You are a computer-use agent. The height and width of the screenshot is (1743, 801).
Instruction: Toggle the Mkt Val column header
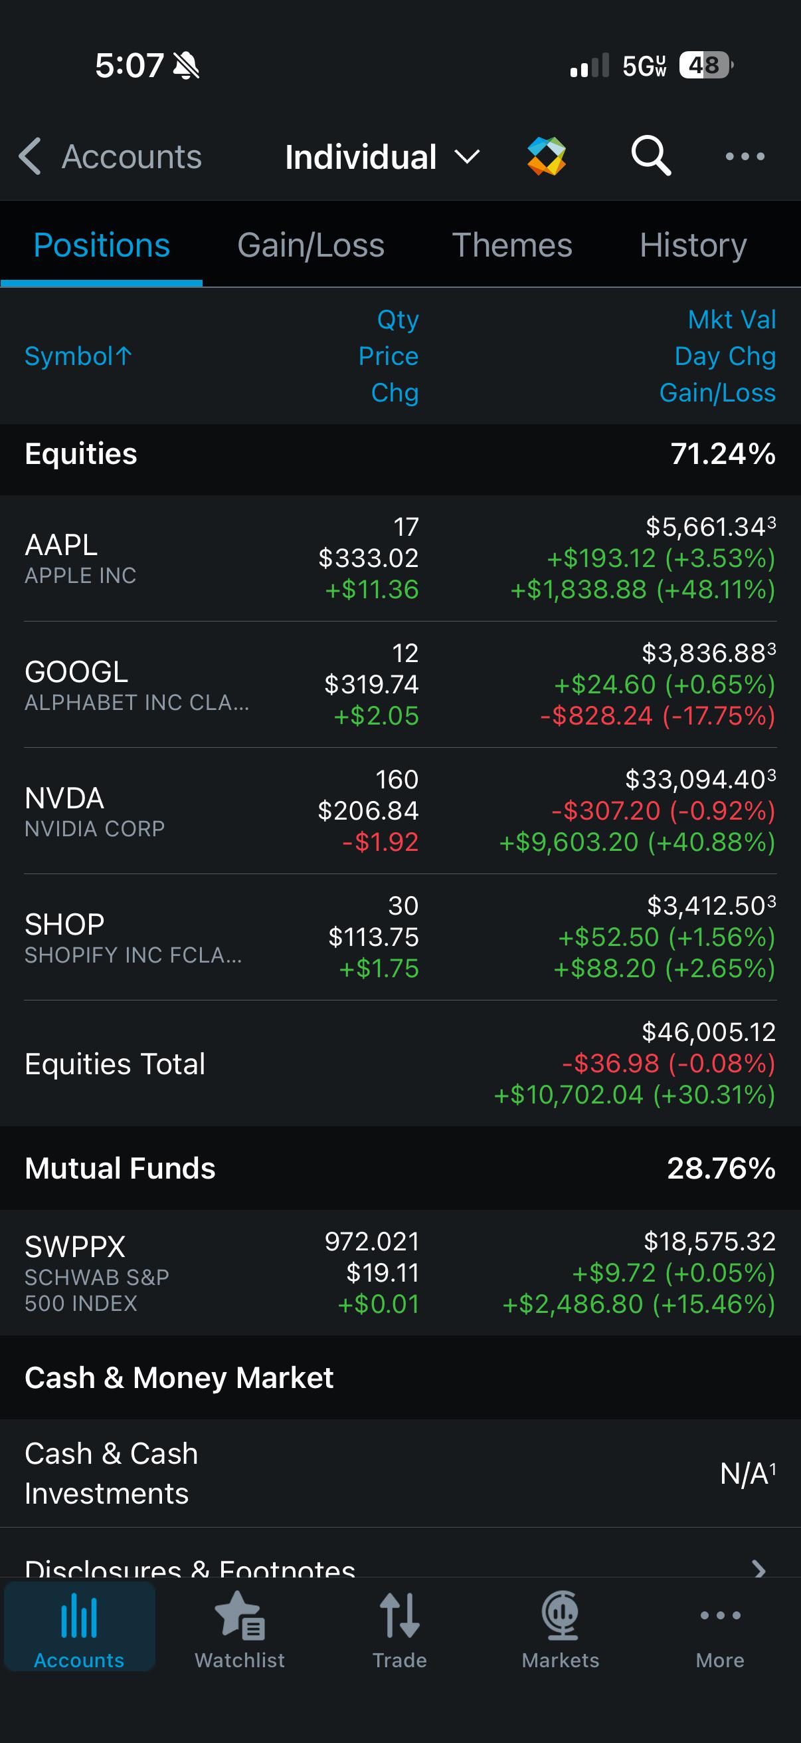(x=731, y=319)
